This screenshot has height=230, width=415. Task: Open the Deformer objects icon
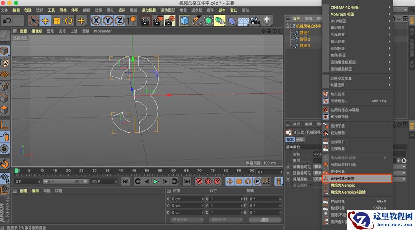click(231, 21)
